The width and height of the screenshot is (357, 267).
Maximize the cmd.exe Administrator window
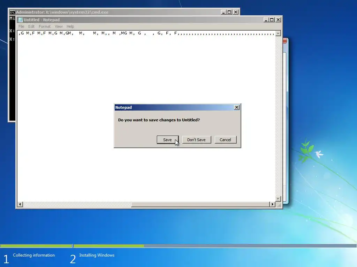tap(229, 12)
